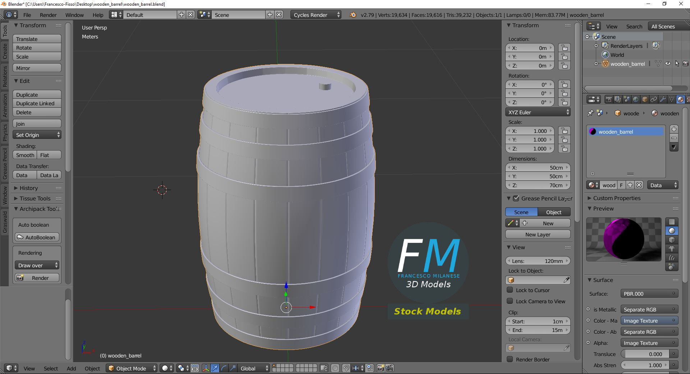Open the Draw over rendering dropdown
This screenshot has width=690, height=374.
click(37, 265)
